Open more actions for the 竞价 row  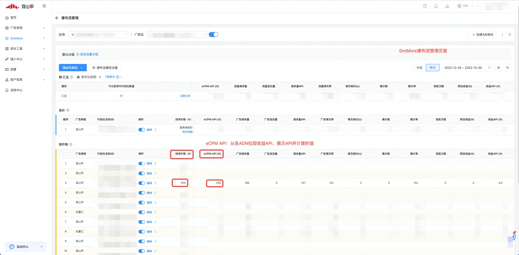[155, 130]
